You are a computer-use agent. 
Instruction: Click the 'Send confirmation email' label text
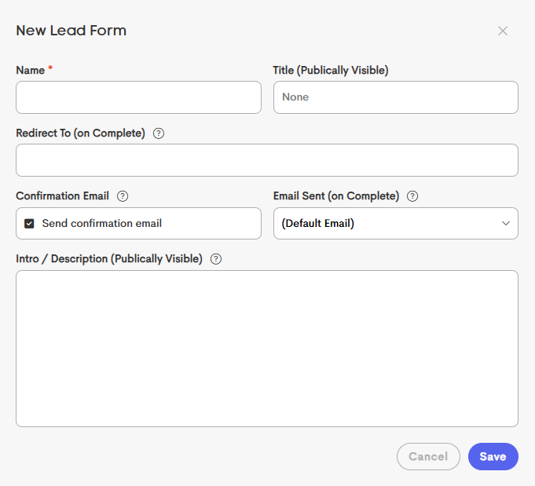tap(102, 224)
